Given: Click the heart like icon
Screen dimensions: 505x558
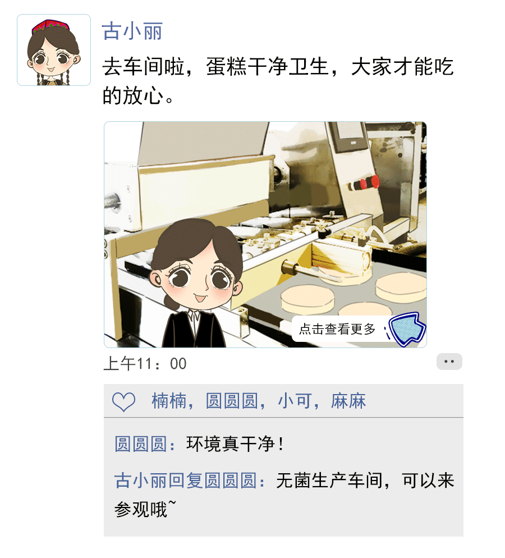Looking at the screenshot, I should (x=123, y=401).
